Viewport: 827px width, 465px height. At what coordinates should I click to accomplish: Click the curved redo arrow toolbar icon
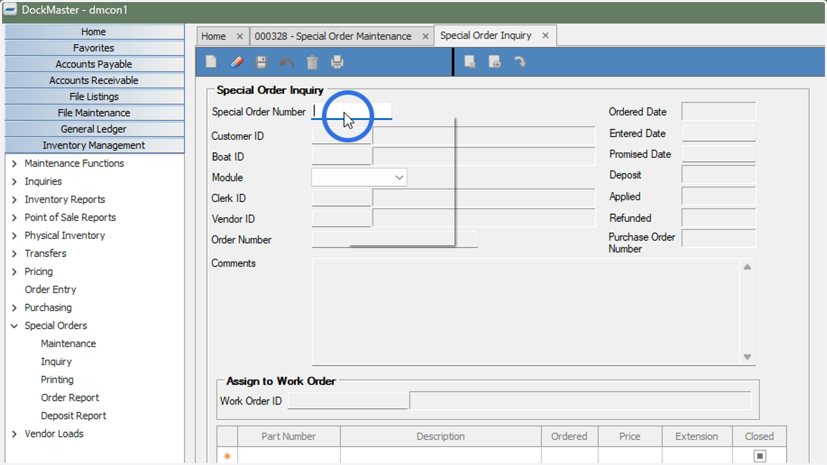520,62
